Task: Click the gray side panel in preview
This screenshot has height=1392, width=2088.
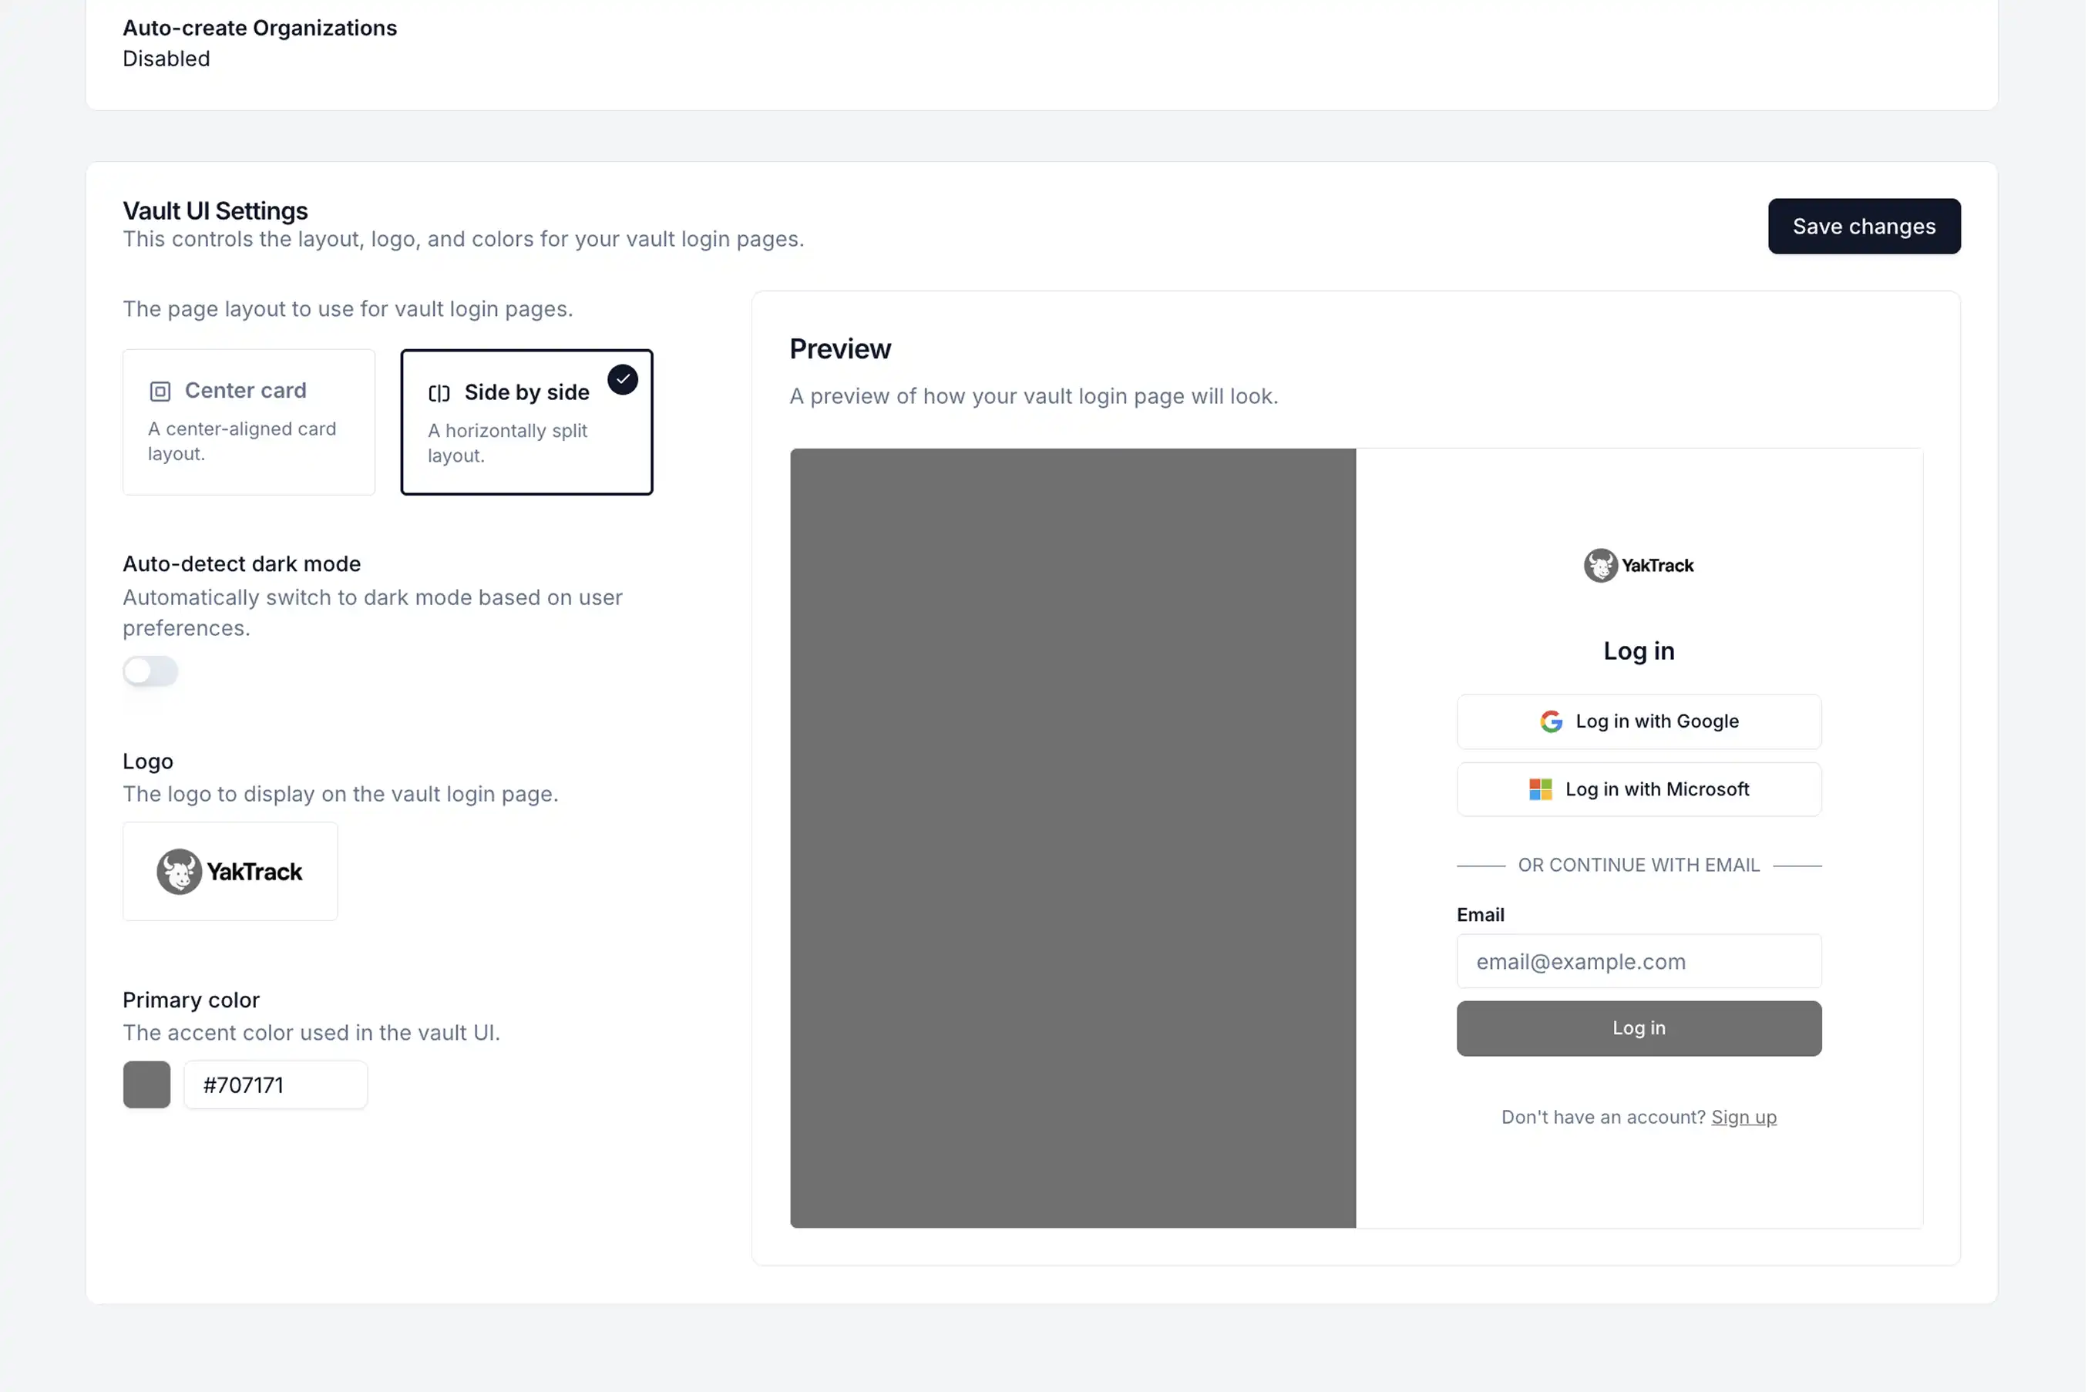Action: click(1072, 838)
